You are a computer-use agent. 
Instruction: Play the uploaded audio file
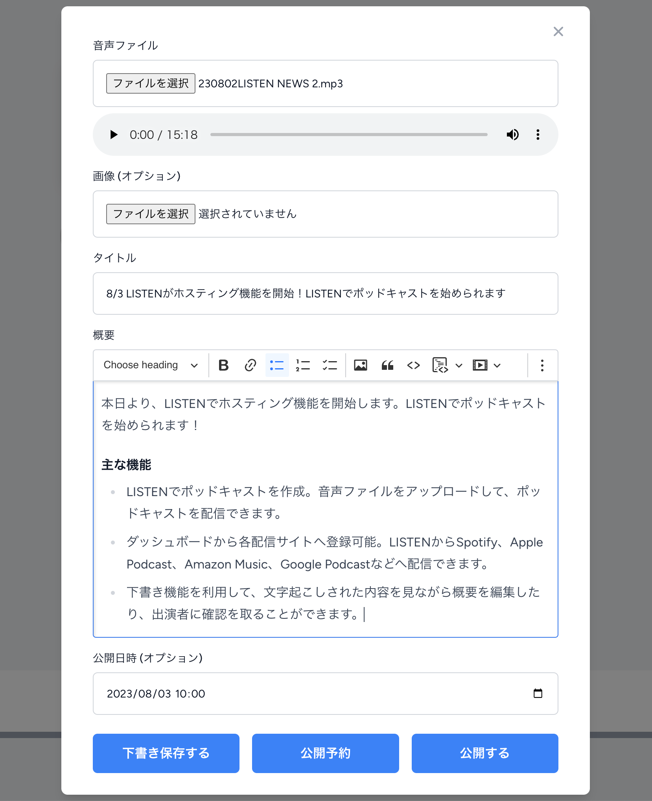coord(114,135)
